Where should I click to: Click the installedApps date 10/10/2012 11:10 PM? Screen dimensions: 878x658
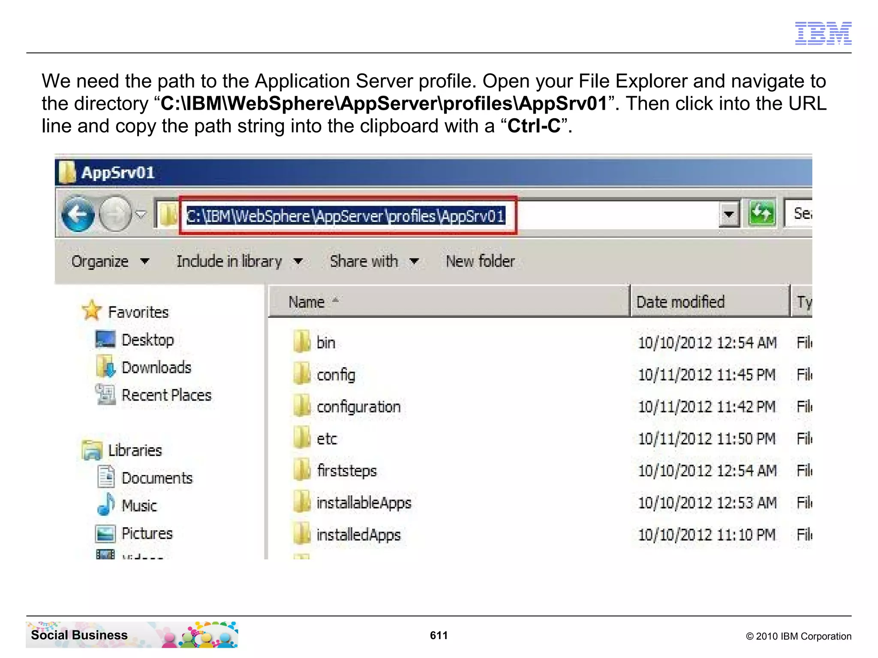point(707,535)
